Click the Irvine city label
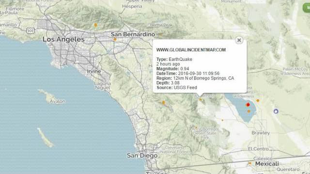 94,71
